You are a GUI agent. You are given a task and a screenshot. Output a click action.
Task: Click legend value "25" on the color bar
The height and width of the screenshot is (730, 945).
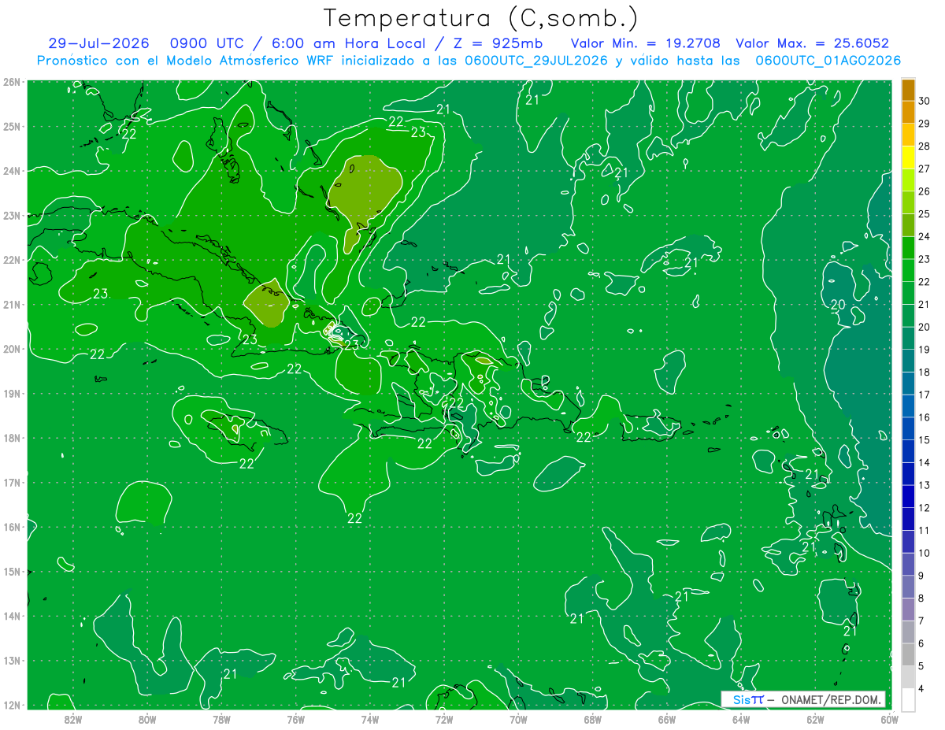click(x=925, y=214)
